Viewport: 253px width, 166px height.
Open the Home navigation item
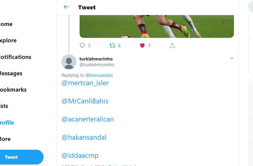(x=6, y=24)
